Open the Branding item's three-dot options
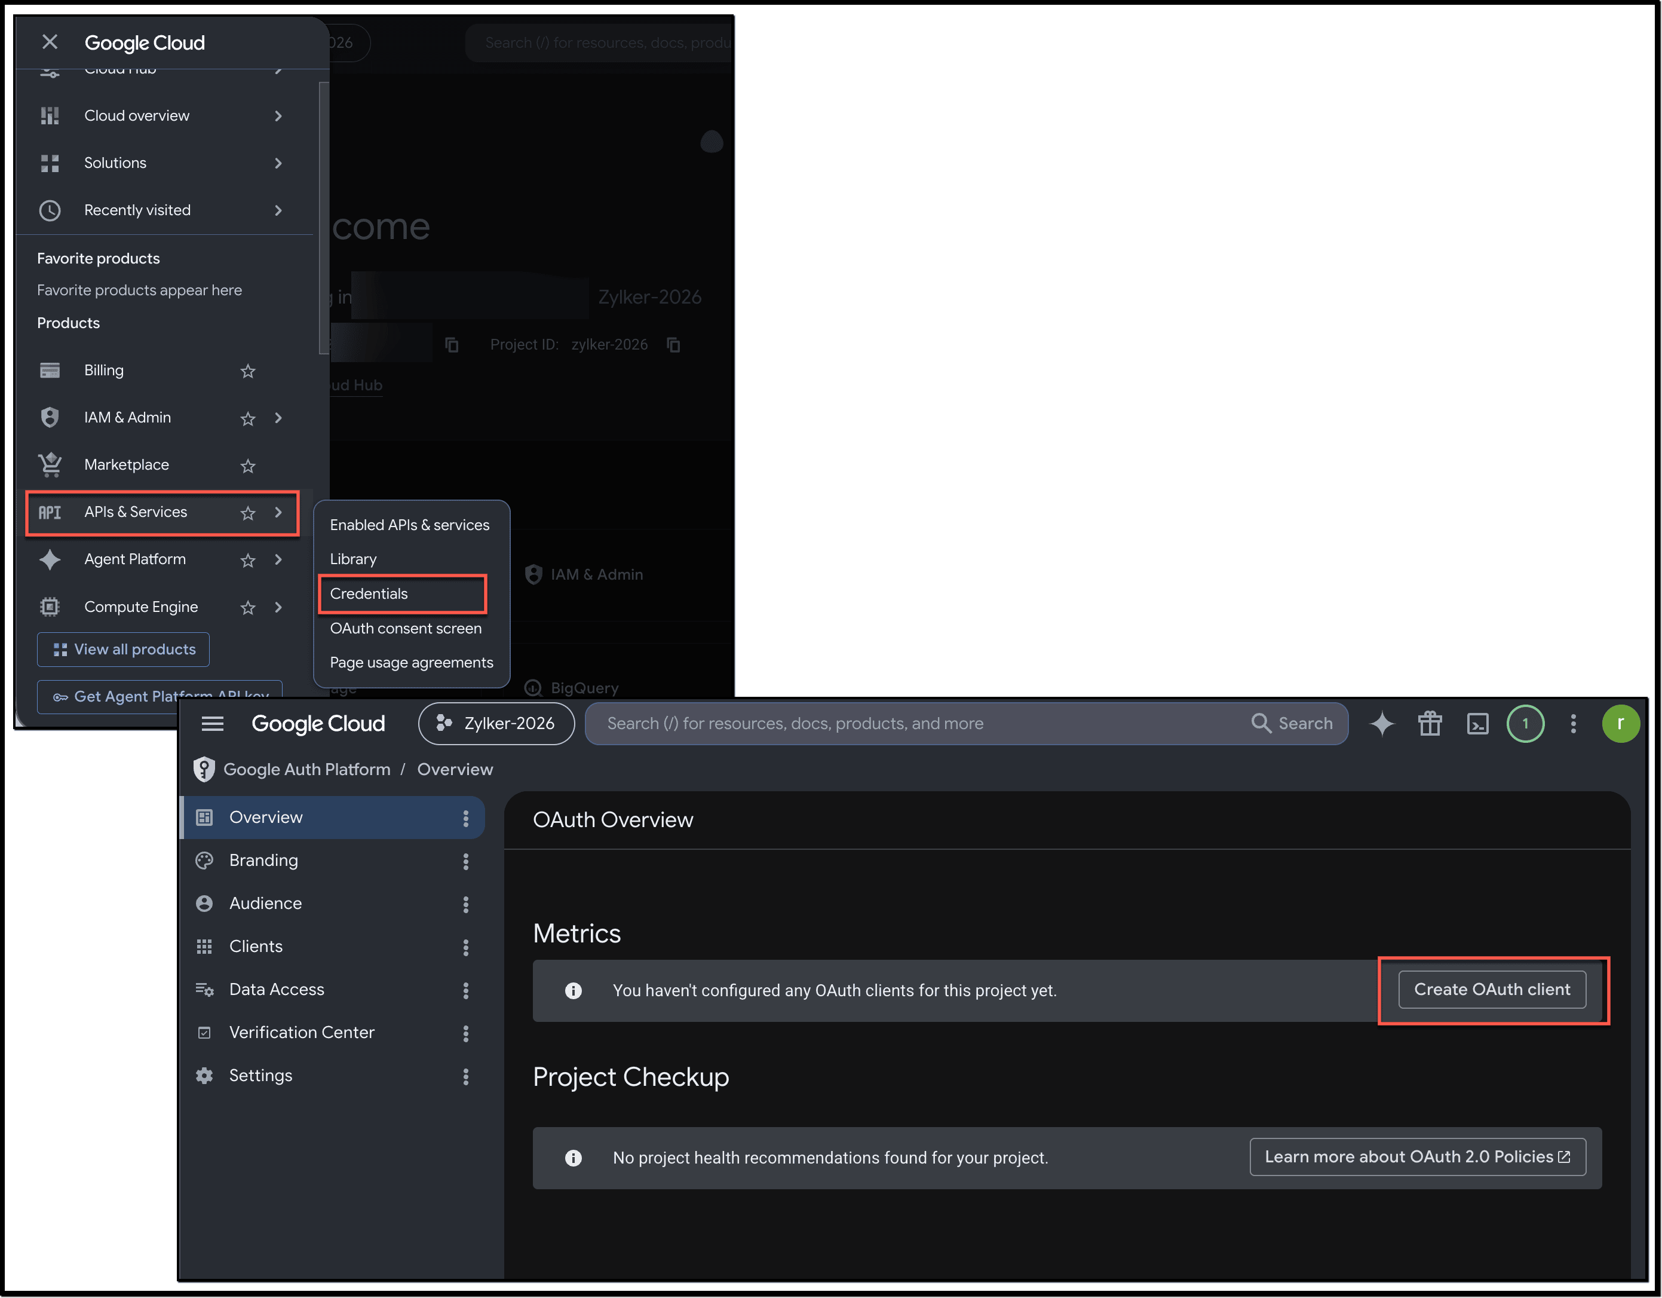Screen dimensions: 1662x1298 (466, 862)
